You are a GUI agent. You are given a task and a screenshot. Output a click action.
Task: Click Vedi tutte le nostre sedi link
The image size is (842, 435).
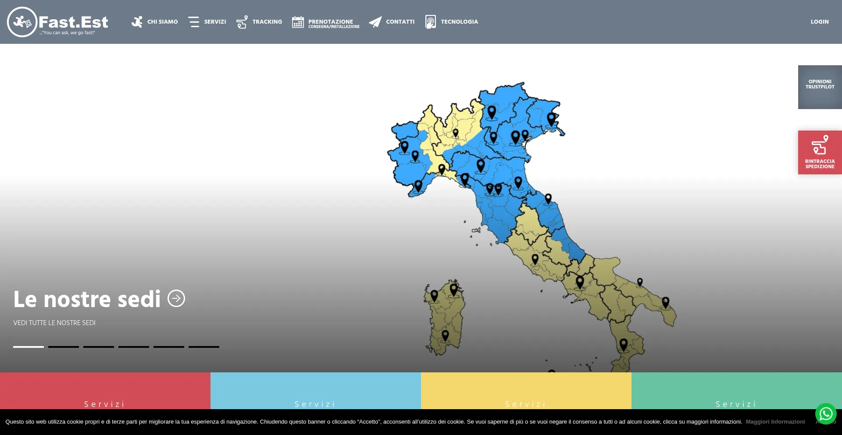[54, 323]
